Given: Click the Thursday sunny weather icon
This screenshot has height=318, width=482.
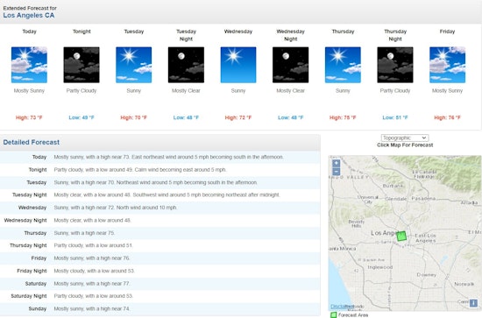Looking at the screenshot, I should pyautogui.click(x=343, y=65).
